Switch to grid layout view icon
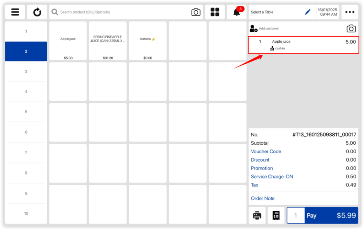This screenshot has height=231, width=364. 215,12
